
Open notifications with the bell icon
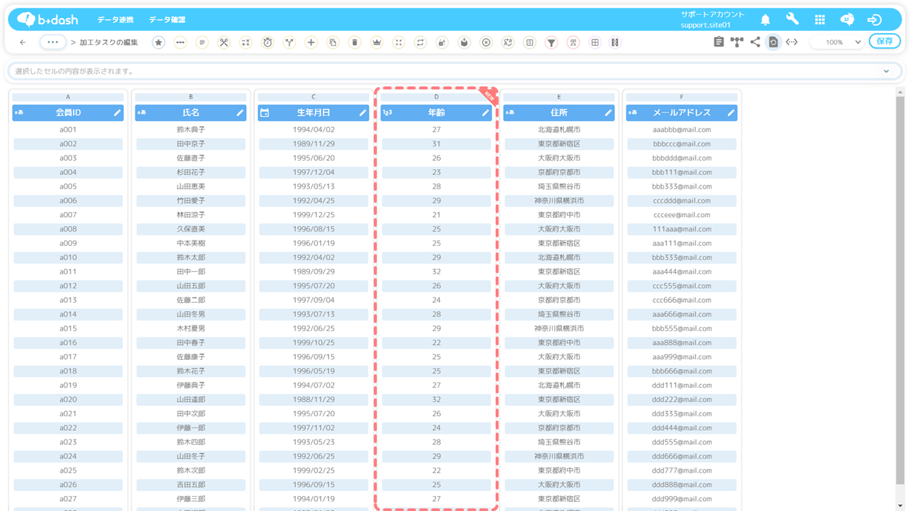pos(765,20)
